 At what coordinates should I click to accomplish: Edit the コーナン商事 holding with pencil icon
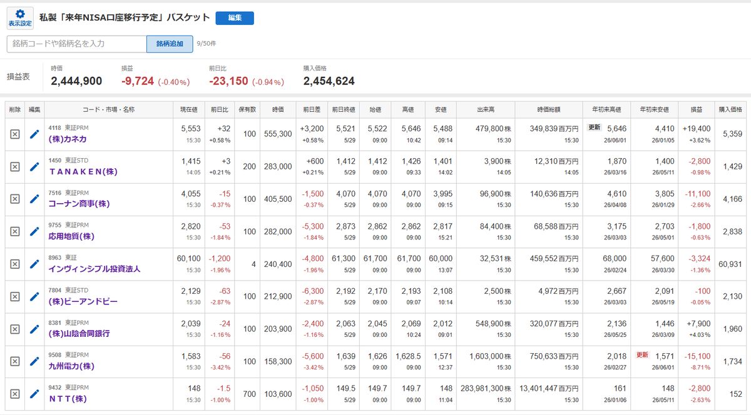[x=35, y=199]
